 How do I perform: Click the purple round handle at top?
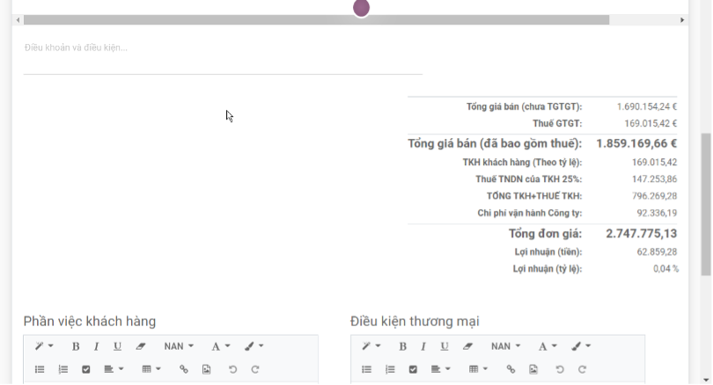click(361, 7)
